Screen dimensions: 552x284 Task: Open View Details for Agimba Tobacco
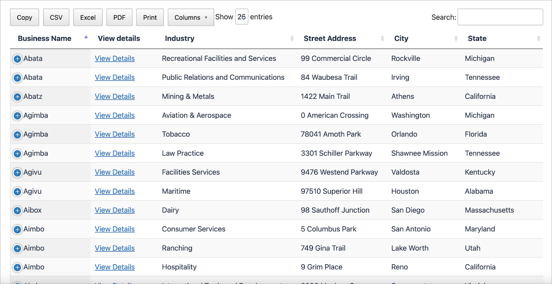click(x=115, y=134)
